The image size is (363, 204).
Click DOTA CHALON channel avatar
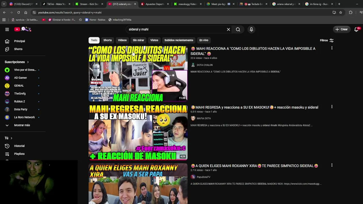click(193, 65)
